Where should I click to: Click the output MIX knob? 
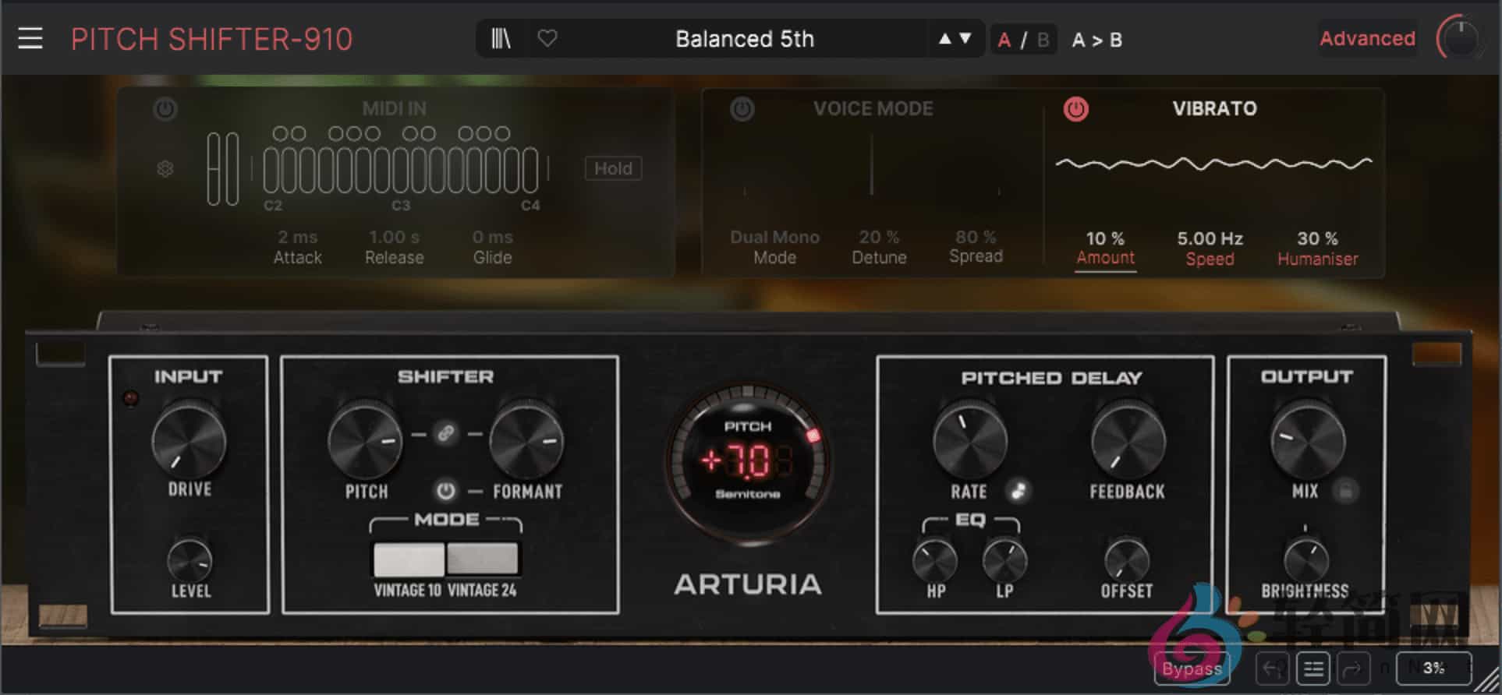[x=1307, y=441]
